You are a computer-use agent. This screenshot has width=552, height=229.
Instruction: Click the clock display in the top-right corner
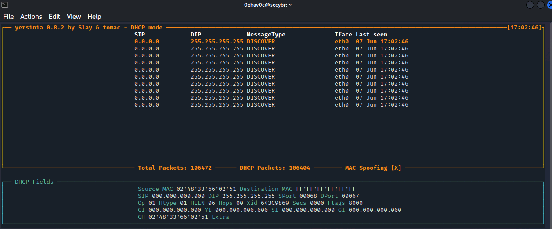coord(525,28)
